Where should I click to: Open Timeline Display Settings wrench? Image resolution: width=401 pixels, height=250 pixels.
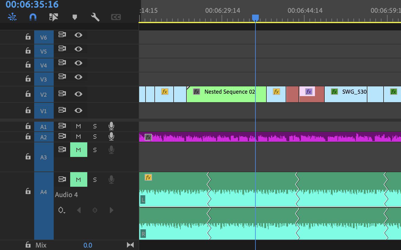tap(94, 17)
